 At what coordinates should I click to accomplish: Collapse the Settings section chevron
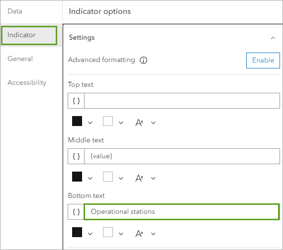[273, 38]
